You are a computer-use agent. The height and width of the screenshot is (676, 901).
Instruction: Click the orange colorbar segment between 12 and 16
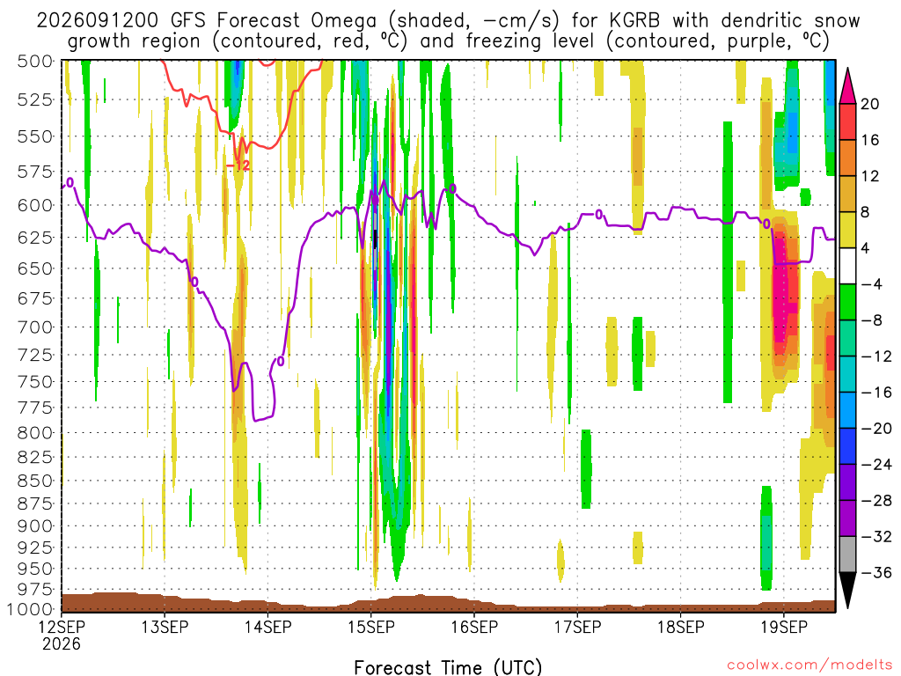point(847,158)
